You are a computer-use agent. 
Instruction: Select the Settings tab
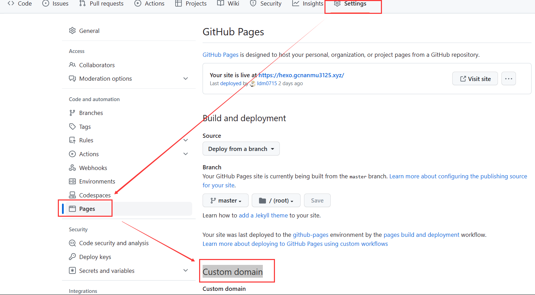[x=350, y=3]
